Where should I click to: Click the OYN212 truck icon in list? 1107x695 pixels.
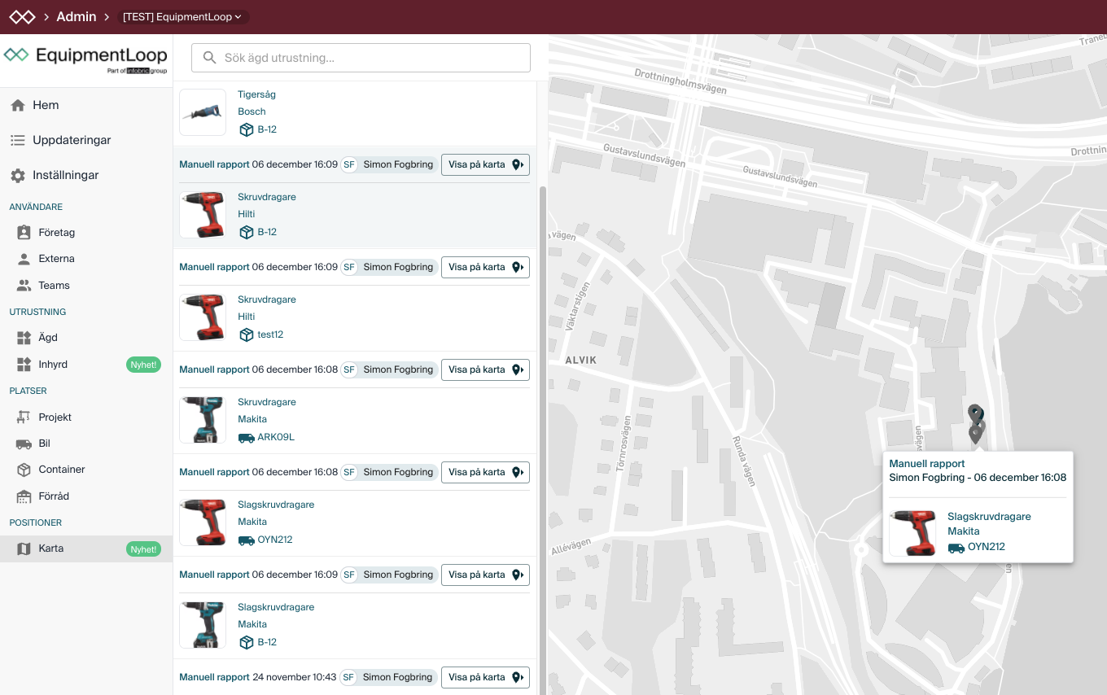(246, 540)
